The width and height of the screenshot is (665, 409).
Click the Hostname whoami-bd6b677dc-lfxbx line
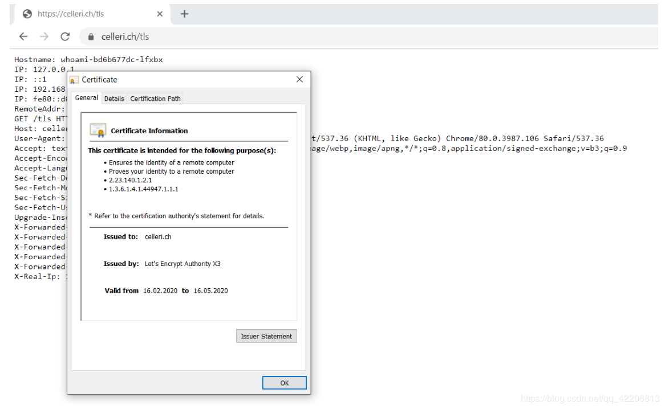pos(88,60)
